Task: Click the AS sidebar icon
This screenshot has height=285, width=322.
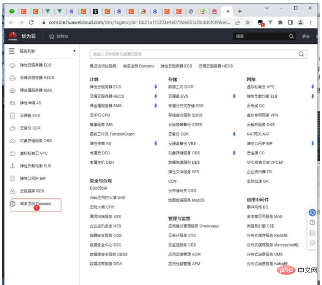Action: 13,103
